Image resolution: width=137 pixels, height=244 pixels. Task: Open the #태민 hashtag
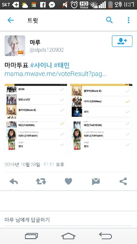(x=61, y=65)
